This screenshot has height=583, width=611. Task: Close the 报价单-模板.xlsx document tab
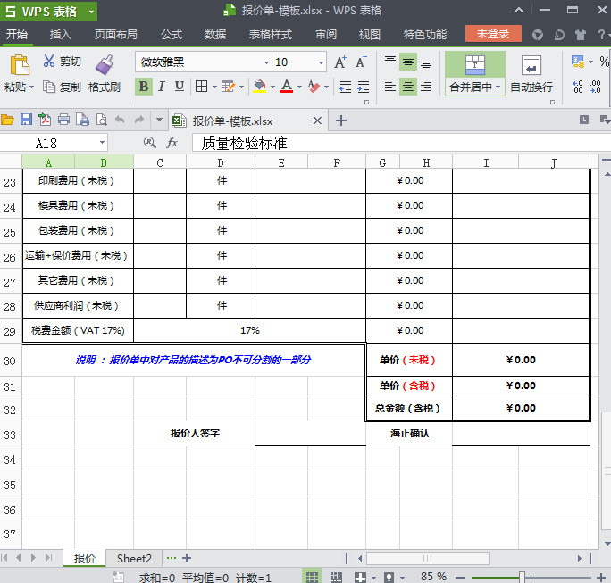[x=317, y=121]
